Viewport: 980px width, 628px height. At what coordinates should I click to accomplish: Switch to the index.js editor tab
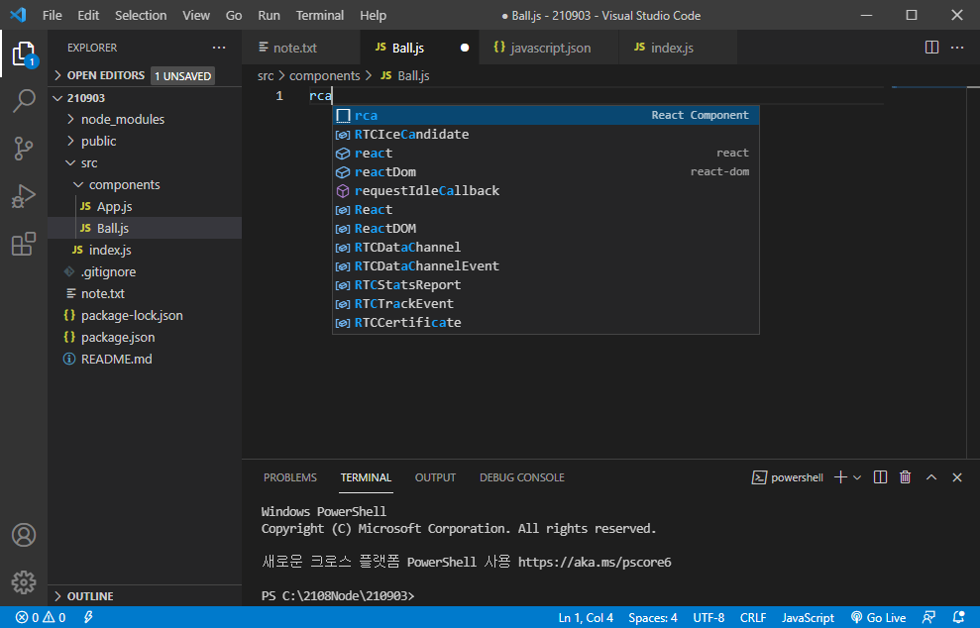(x=678, y=48)
